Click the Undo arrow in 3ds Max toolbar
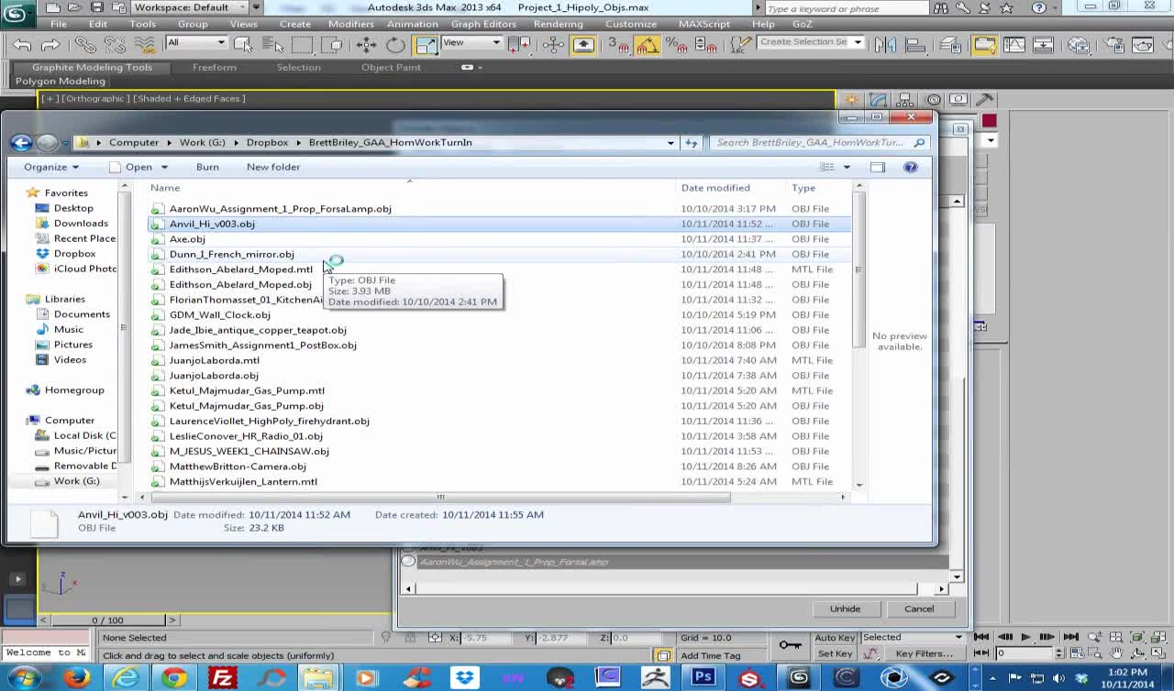The height and width of the screenshot is (691, 1174). tap(23, 44)
